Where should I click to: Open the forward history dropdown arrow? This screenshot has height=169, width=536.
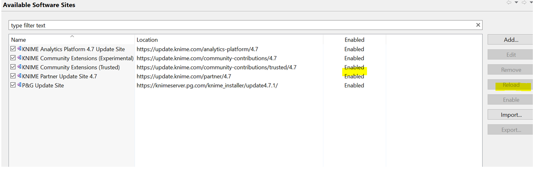click(531, 3)
